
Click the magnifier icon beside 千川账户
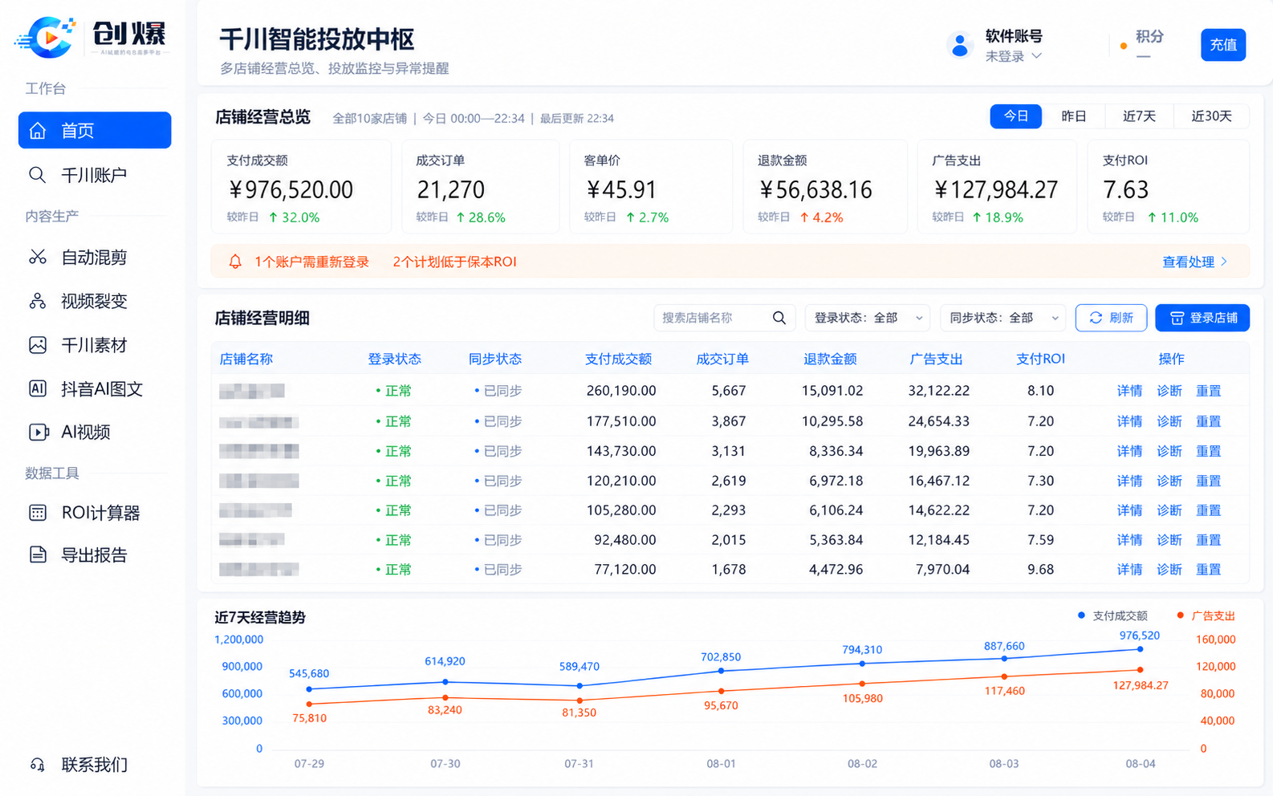point(38,175)
